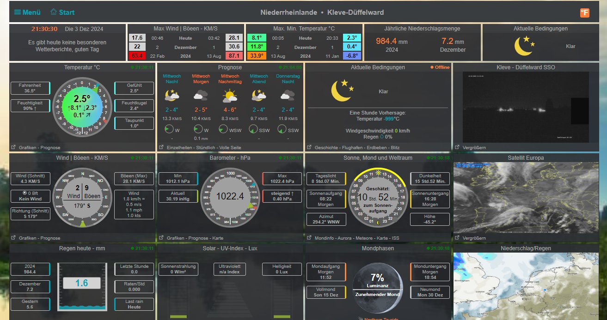Click Böen (Max) 28.1 KM/S box
Screen dimensions: 607x320
(x=134, y=179)
